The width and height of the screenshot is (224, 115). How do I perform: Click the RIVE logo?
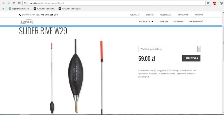[26, 22]
